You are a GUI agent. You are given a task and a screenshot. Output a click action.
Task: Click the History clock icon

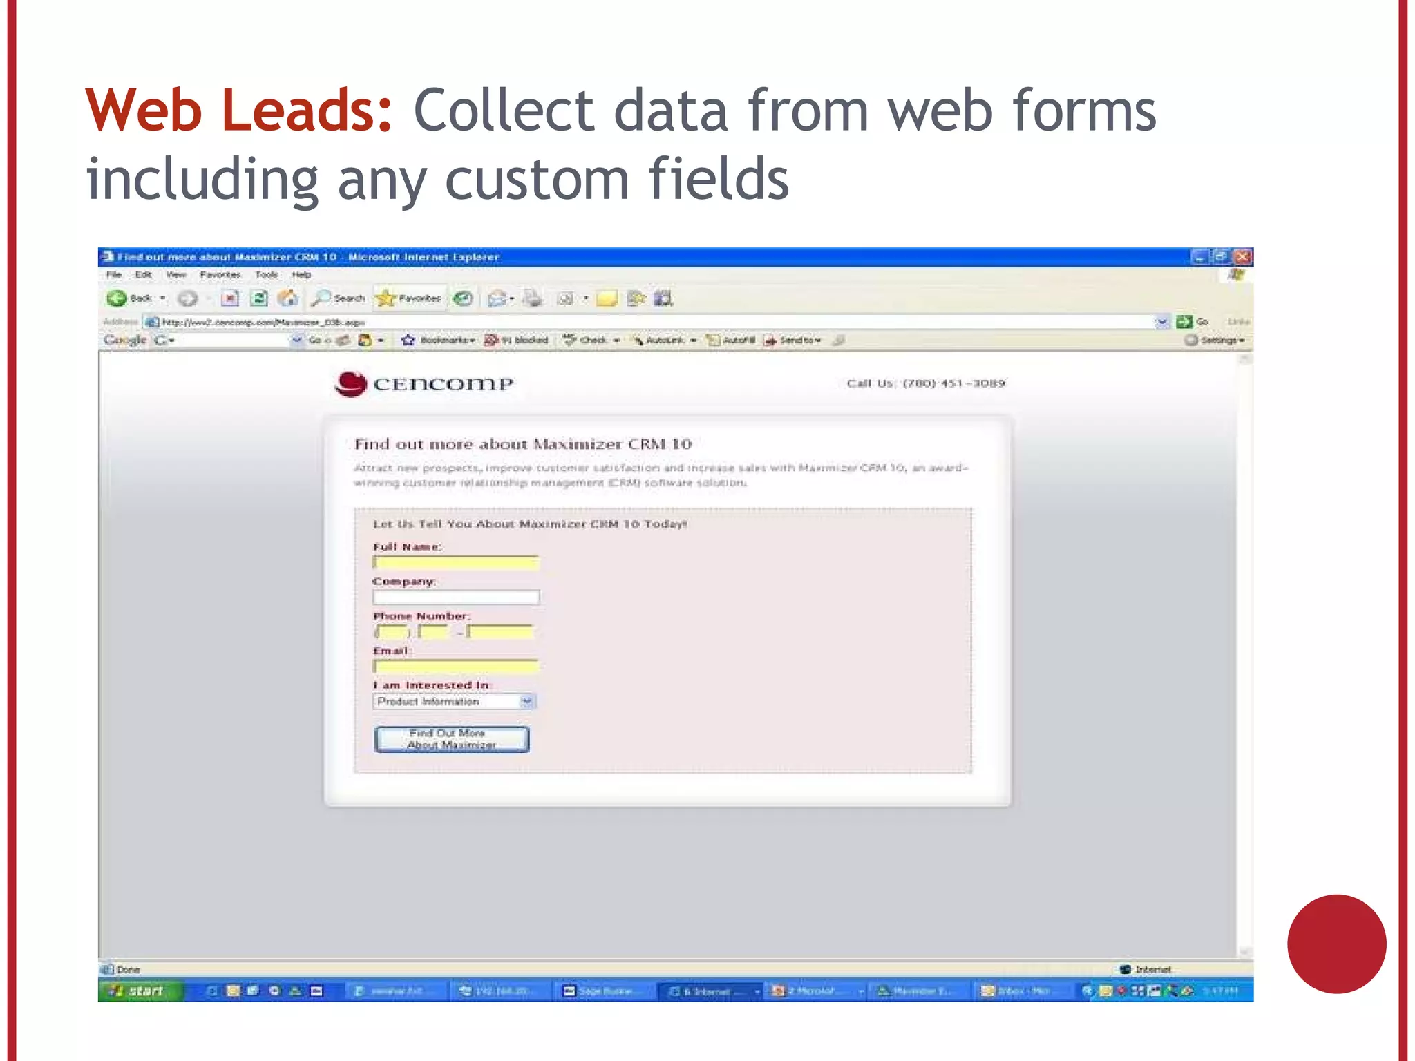pos(463,298)
